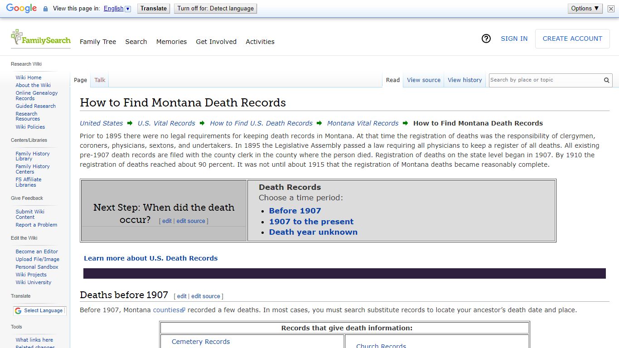Viewport: 619px width, 348px height.
Task: Open the counties external link
Action: (169, 310)
